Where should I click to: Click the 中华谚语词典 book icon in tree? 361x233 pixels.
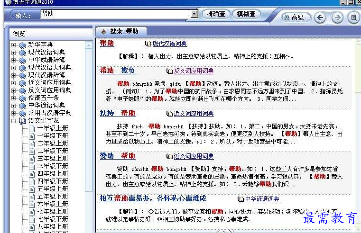(x=22, y=106)
